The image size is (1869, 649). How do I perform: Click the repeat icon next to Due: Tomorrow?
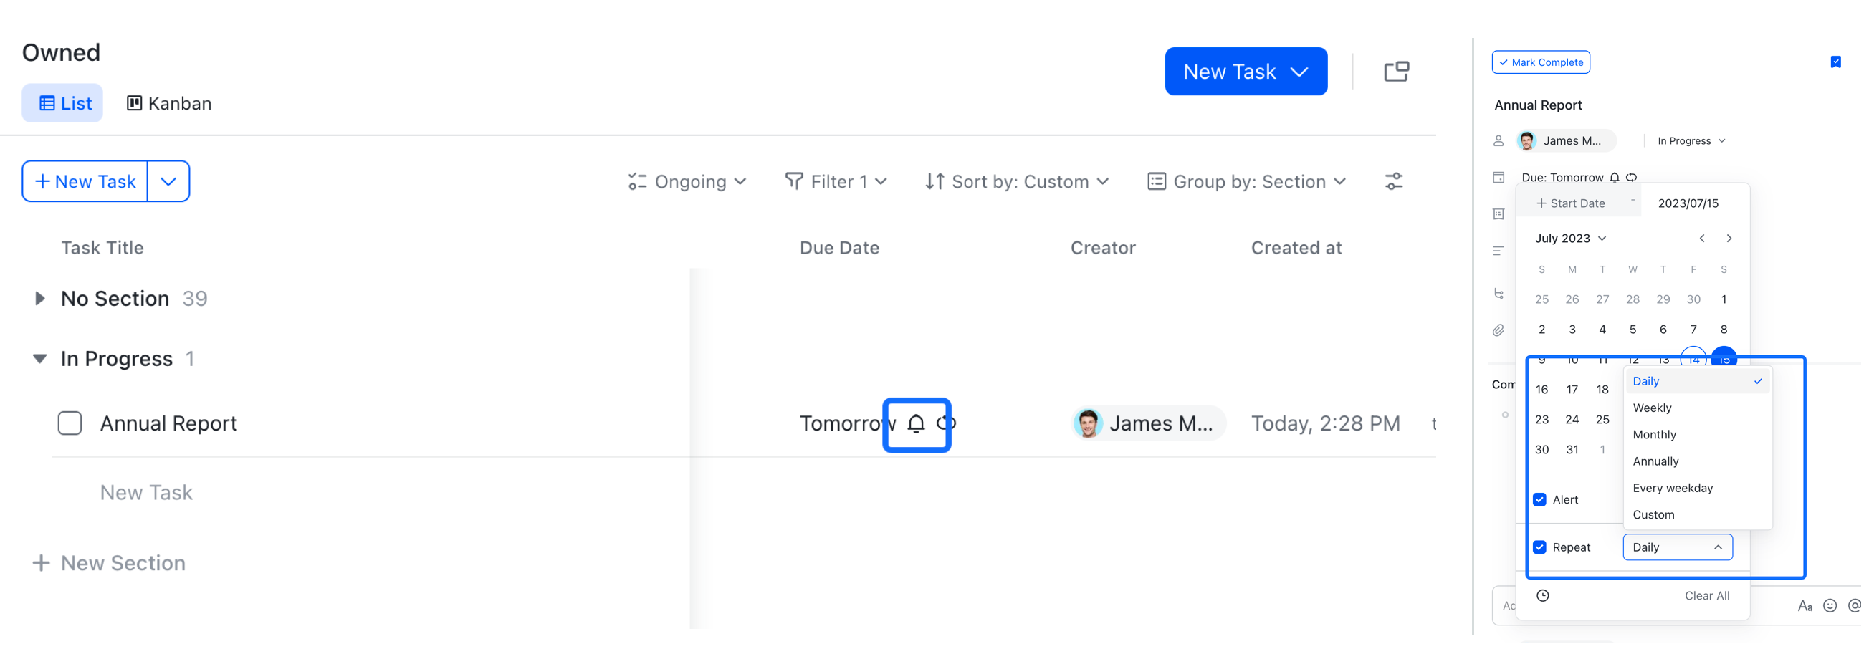click(x=1632, y=178)
